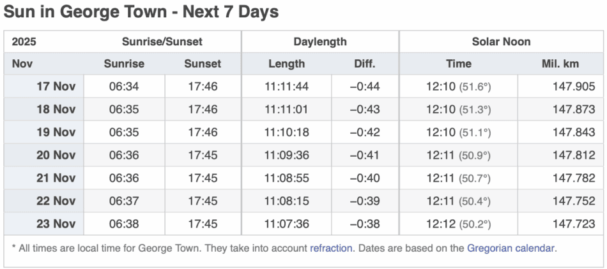Open the Gregorian calendar link
This screenshot has width=607, height=269.
click(511, 248)
